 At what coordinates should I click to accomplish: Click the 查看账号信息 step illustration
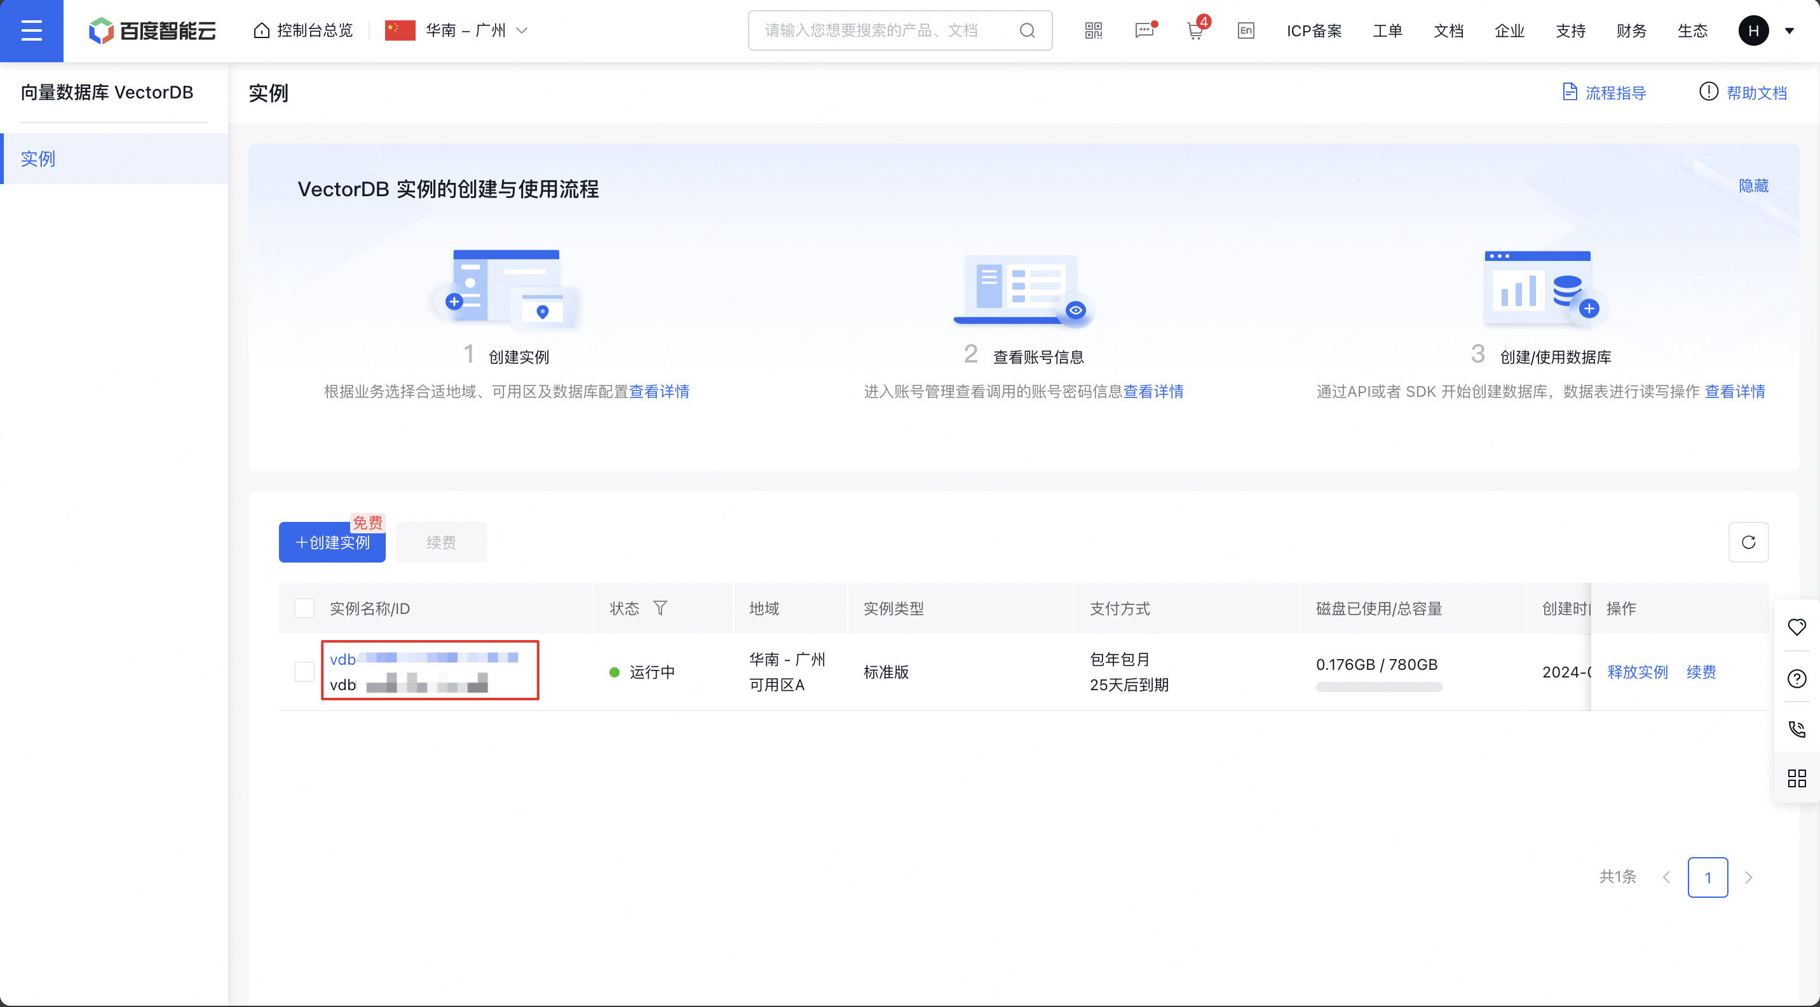tap(1024, 290)
